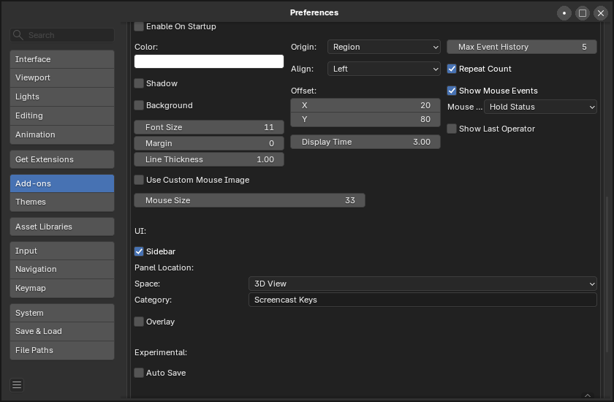The height and width of the screenshot is (402, 614).
Task: Click the Offset X field
Action: 365,105
